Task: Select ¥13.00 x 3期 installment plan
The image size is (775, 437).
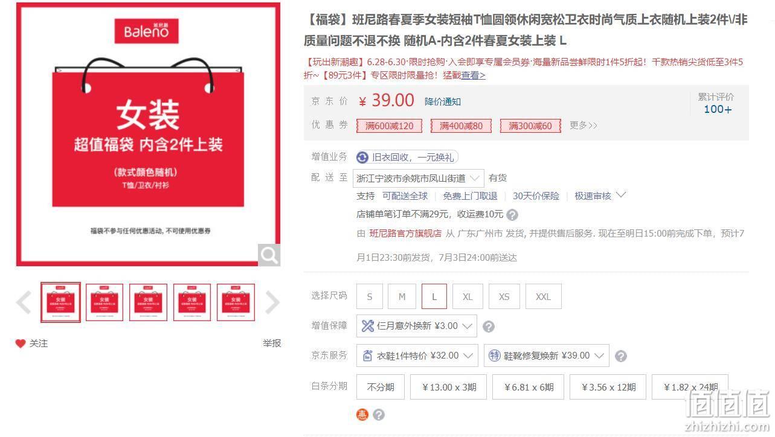Action: click(449, 387)
